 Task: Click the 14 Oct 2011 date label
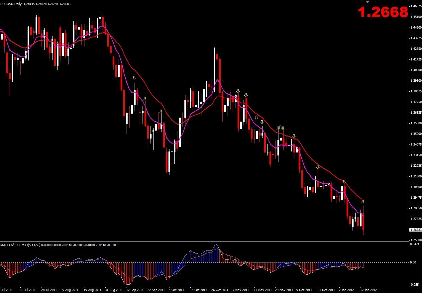point(198,290)
